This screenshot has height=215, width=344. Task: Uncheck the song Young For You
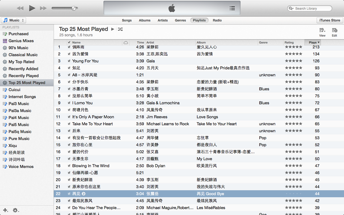[69, 61]
